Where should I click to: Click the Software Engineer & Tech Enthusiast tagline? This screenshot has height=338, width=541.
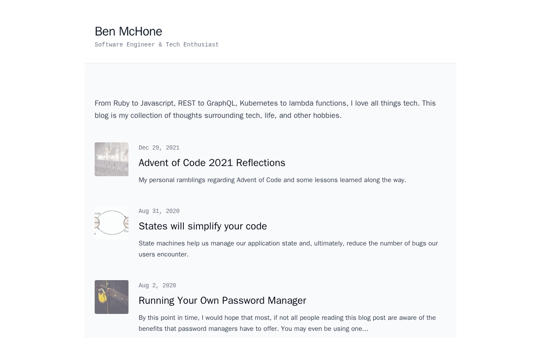[156, 45]
